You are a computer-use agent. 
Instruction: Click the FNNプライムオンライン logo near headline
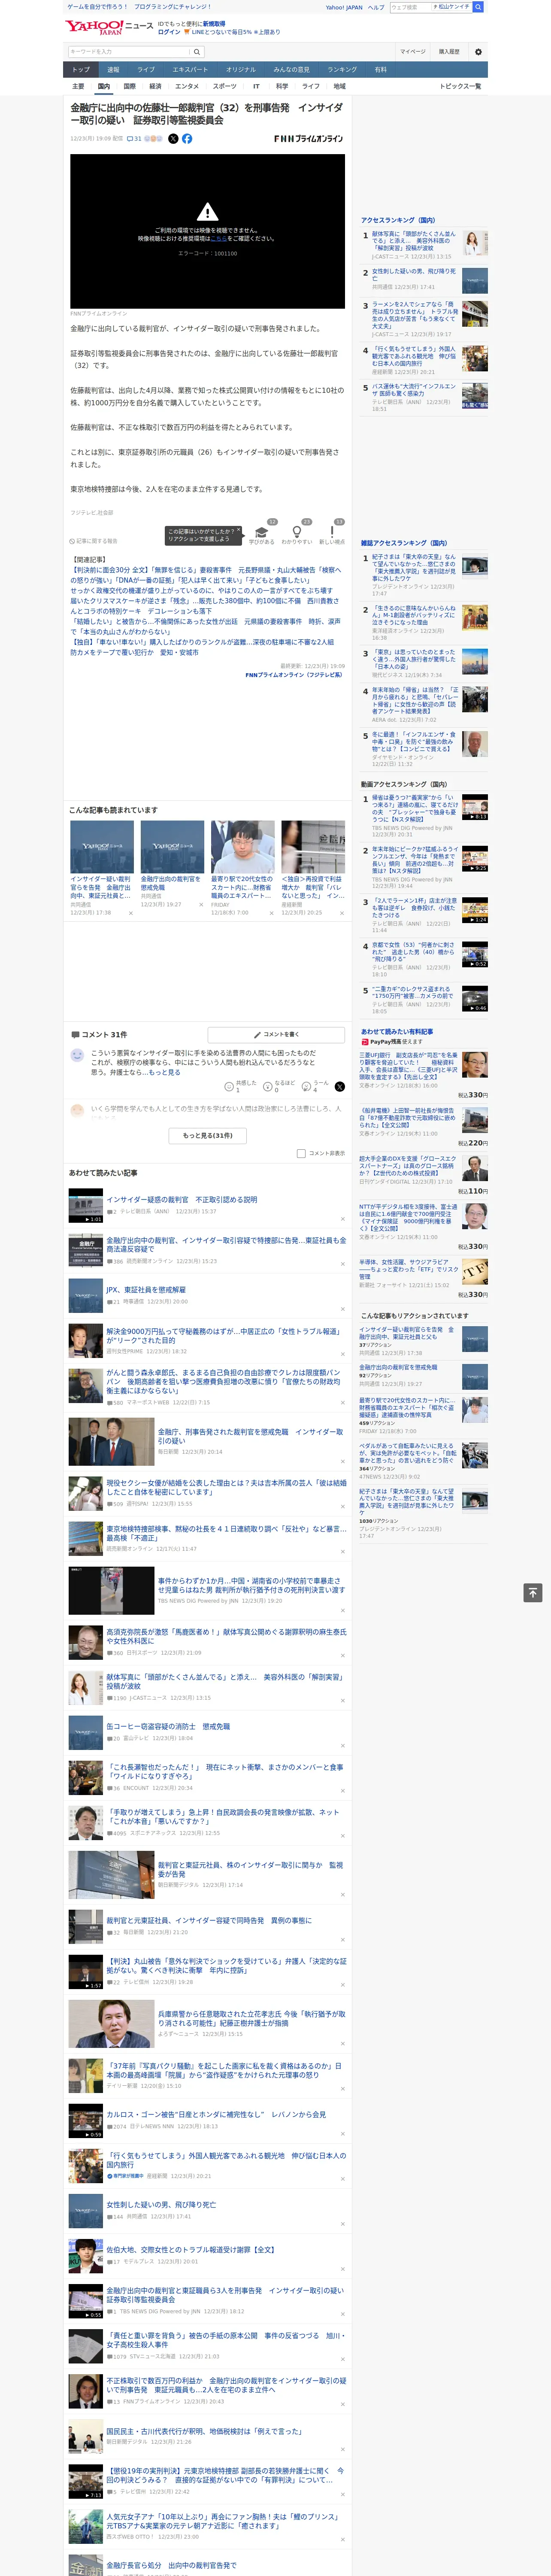pos(308,139)
